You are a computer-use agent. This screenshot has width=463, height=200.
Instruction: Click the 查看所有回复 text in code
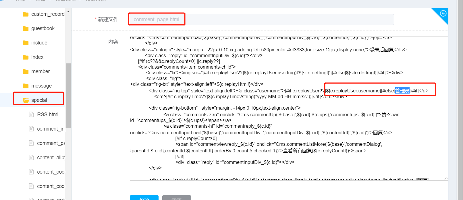298,151
